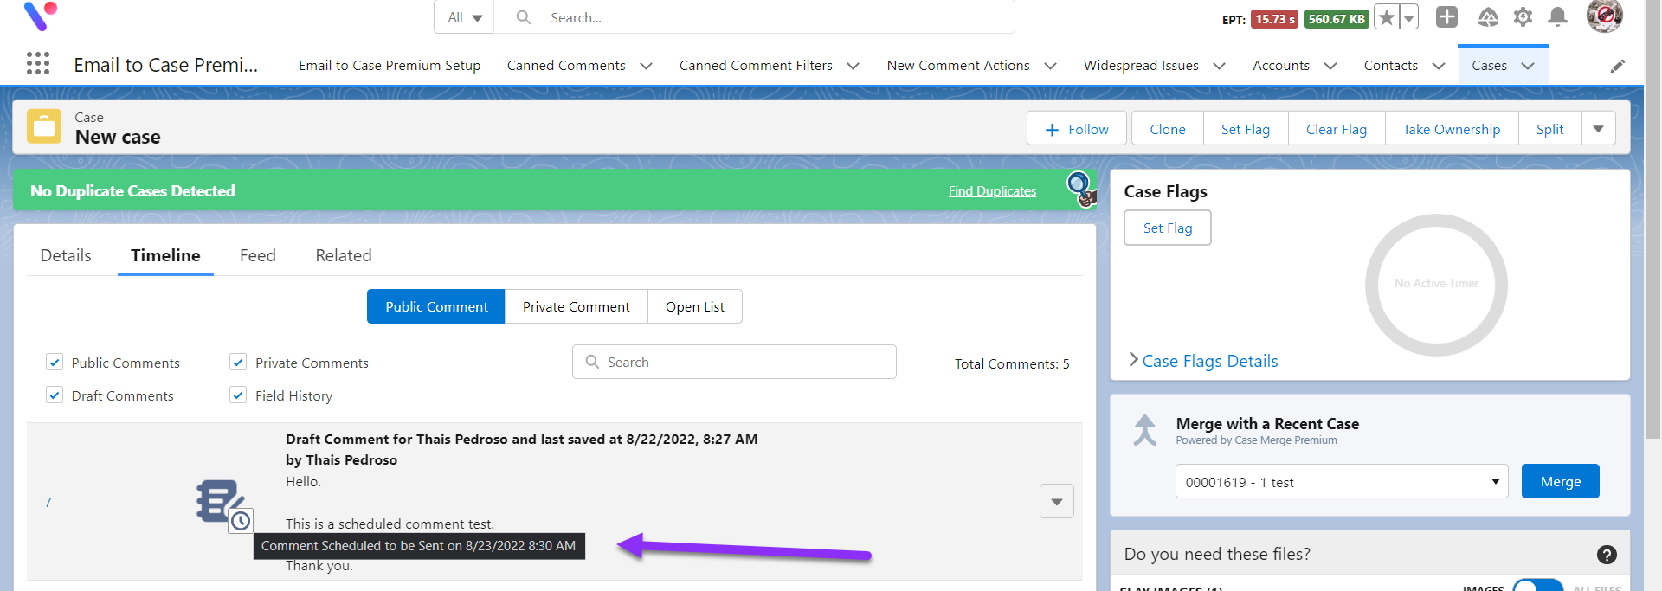Click the comment timeline Search field

tap(734, 362)
